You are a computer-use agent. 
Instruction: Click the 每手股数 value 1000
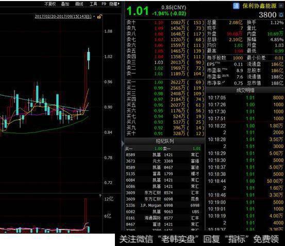tap(238, 58)
